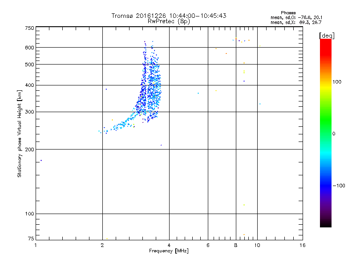The height and width of the screenshot is (267, 356).
Task: Click the 'mean, sd,O: -76.6, 20.1' text
Action: tap(296, 17)
